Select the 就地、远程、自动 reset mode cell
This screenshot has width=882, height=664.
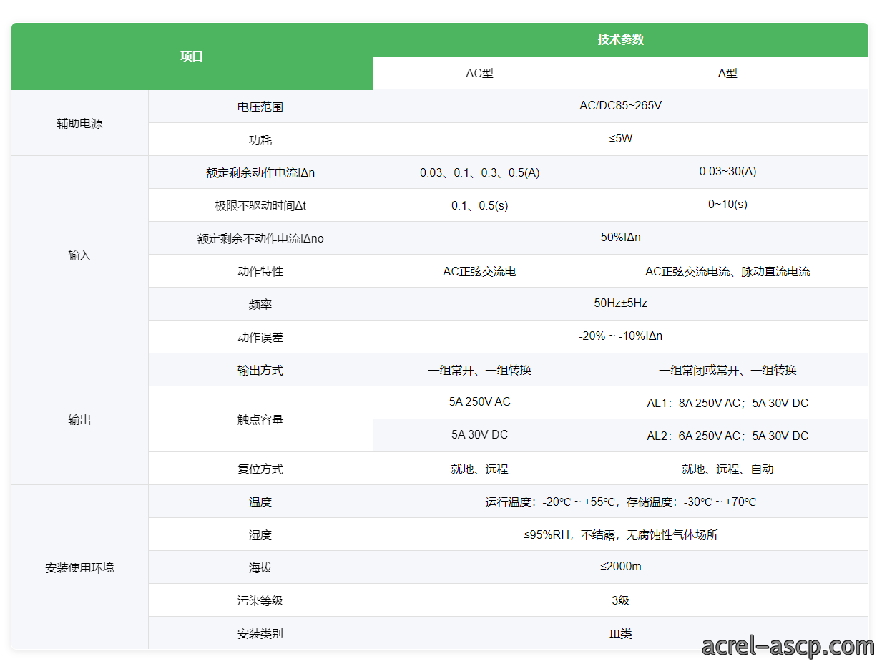point(727,469)
